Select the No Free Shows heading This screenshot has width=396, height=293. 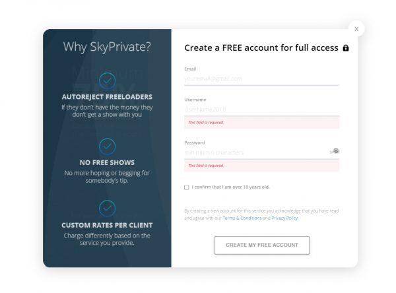coord(107,162)
